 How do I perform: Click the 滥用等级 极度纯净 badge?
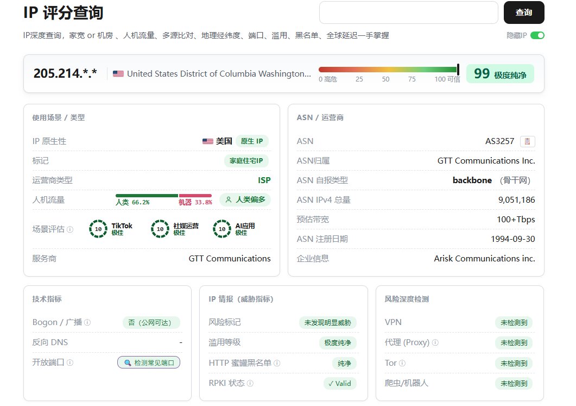[338, 343]
